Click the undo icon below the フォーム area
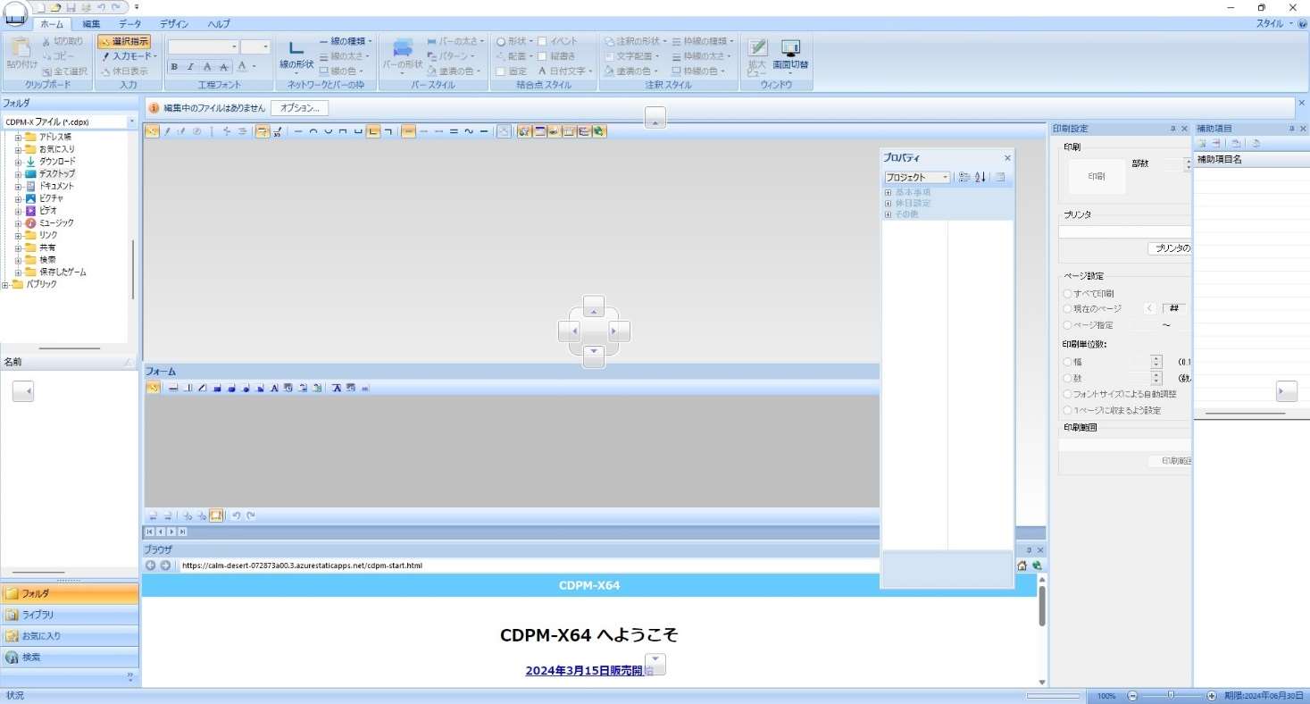Viewport: 1310px width, 704px height. (x=236, y=515)
